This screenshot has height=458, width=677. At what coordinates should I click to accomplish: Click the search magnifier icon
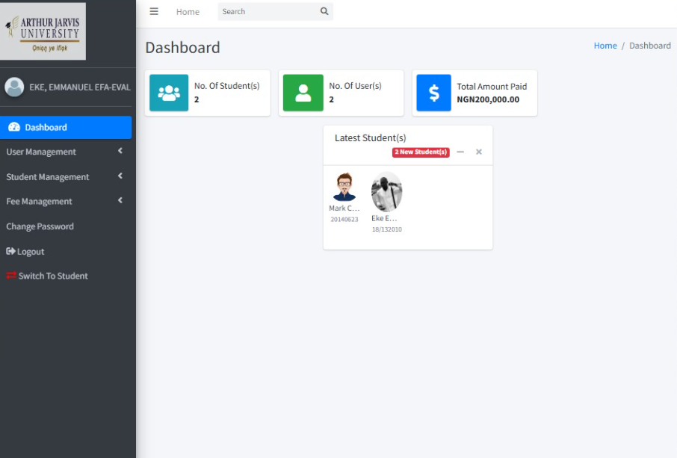coord(324,11)
